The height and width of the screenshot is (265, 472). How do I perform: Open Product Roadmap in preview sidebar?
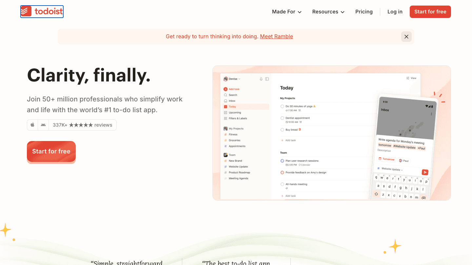click(237, 172)
